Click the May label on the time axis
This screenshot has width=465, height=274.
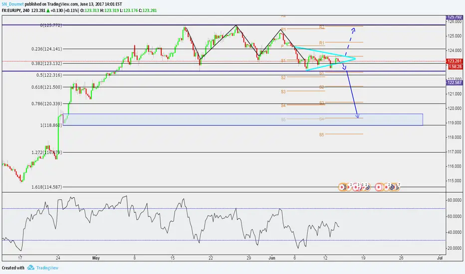[97, 258]
